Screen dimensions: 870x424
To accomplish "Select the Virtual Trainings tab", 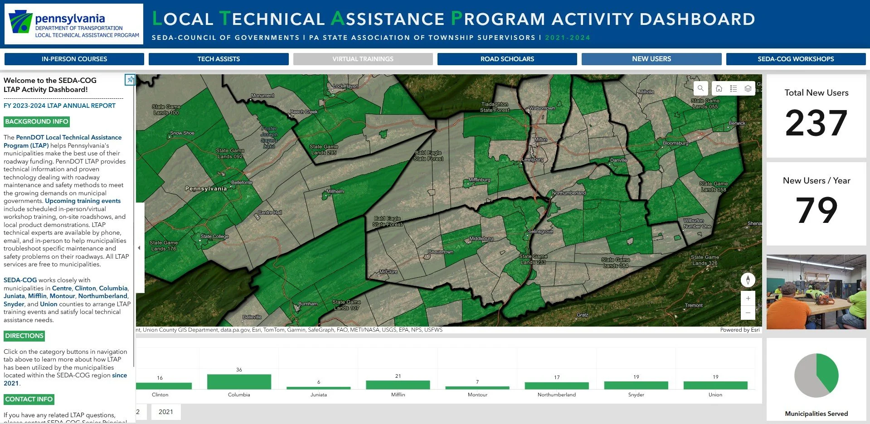I will 363,59.
